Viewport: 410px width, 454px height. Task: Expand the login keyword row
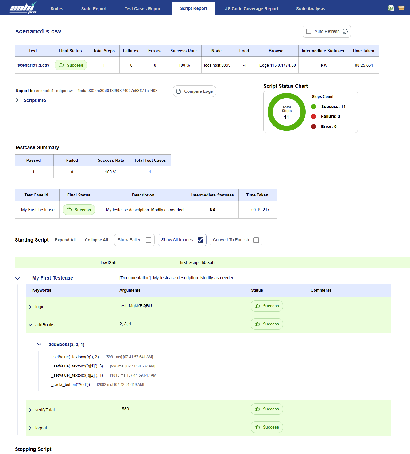pyautogui.click(x=30, y=307)
